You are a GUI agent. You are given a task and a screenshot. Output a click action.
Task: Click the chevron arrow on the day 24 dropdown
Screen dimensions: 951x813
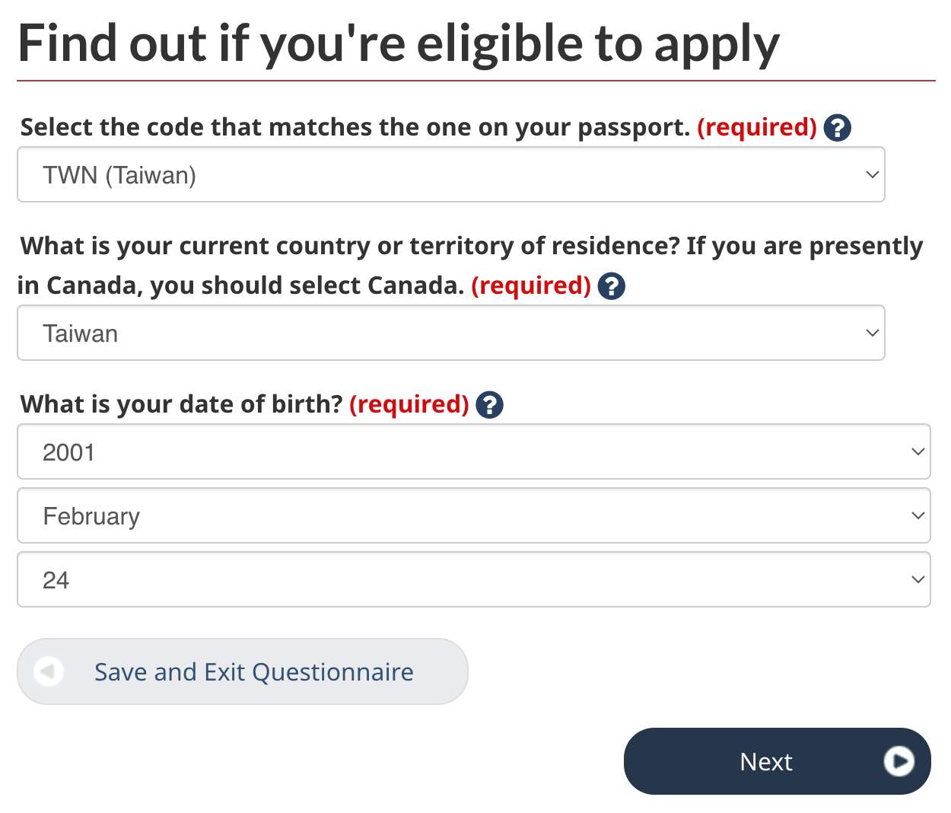pyautogui.click(x=918, y=580)
